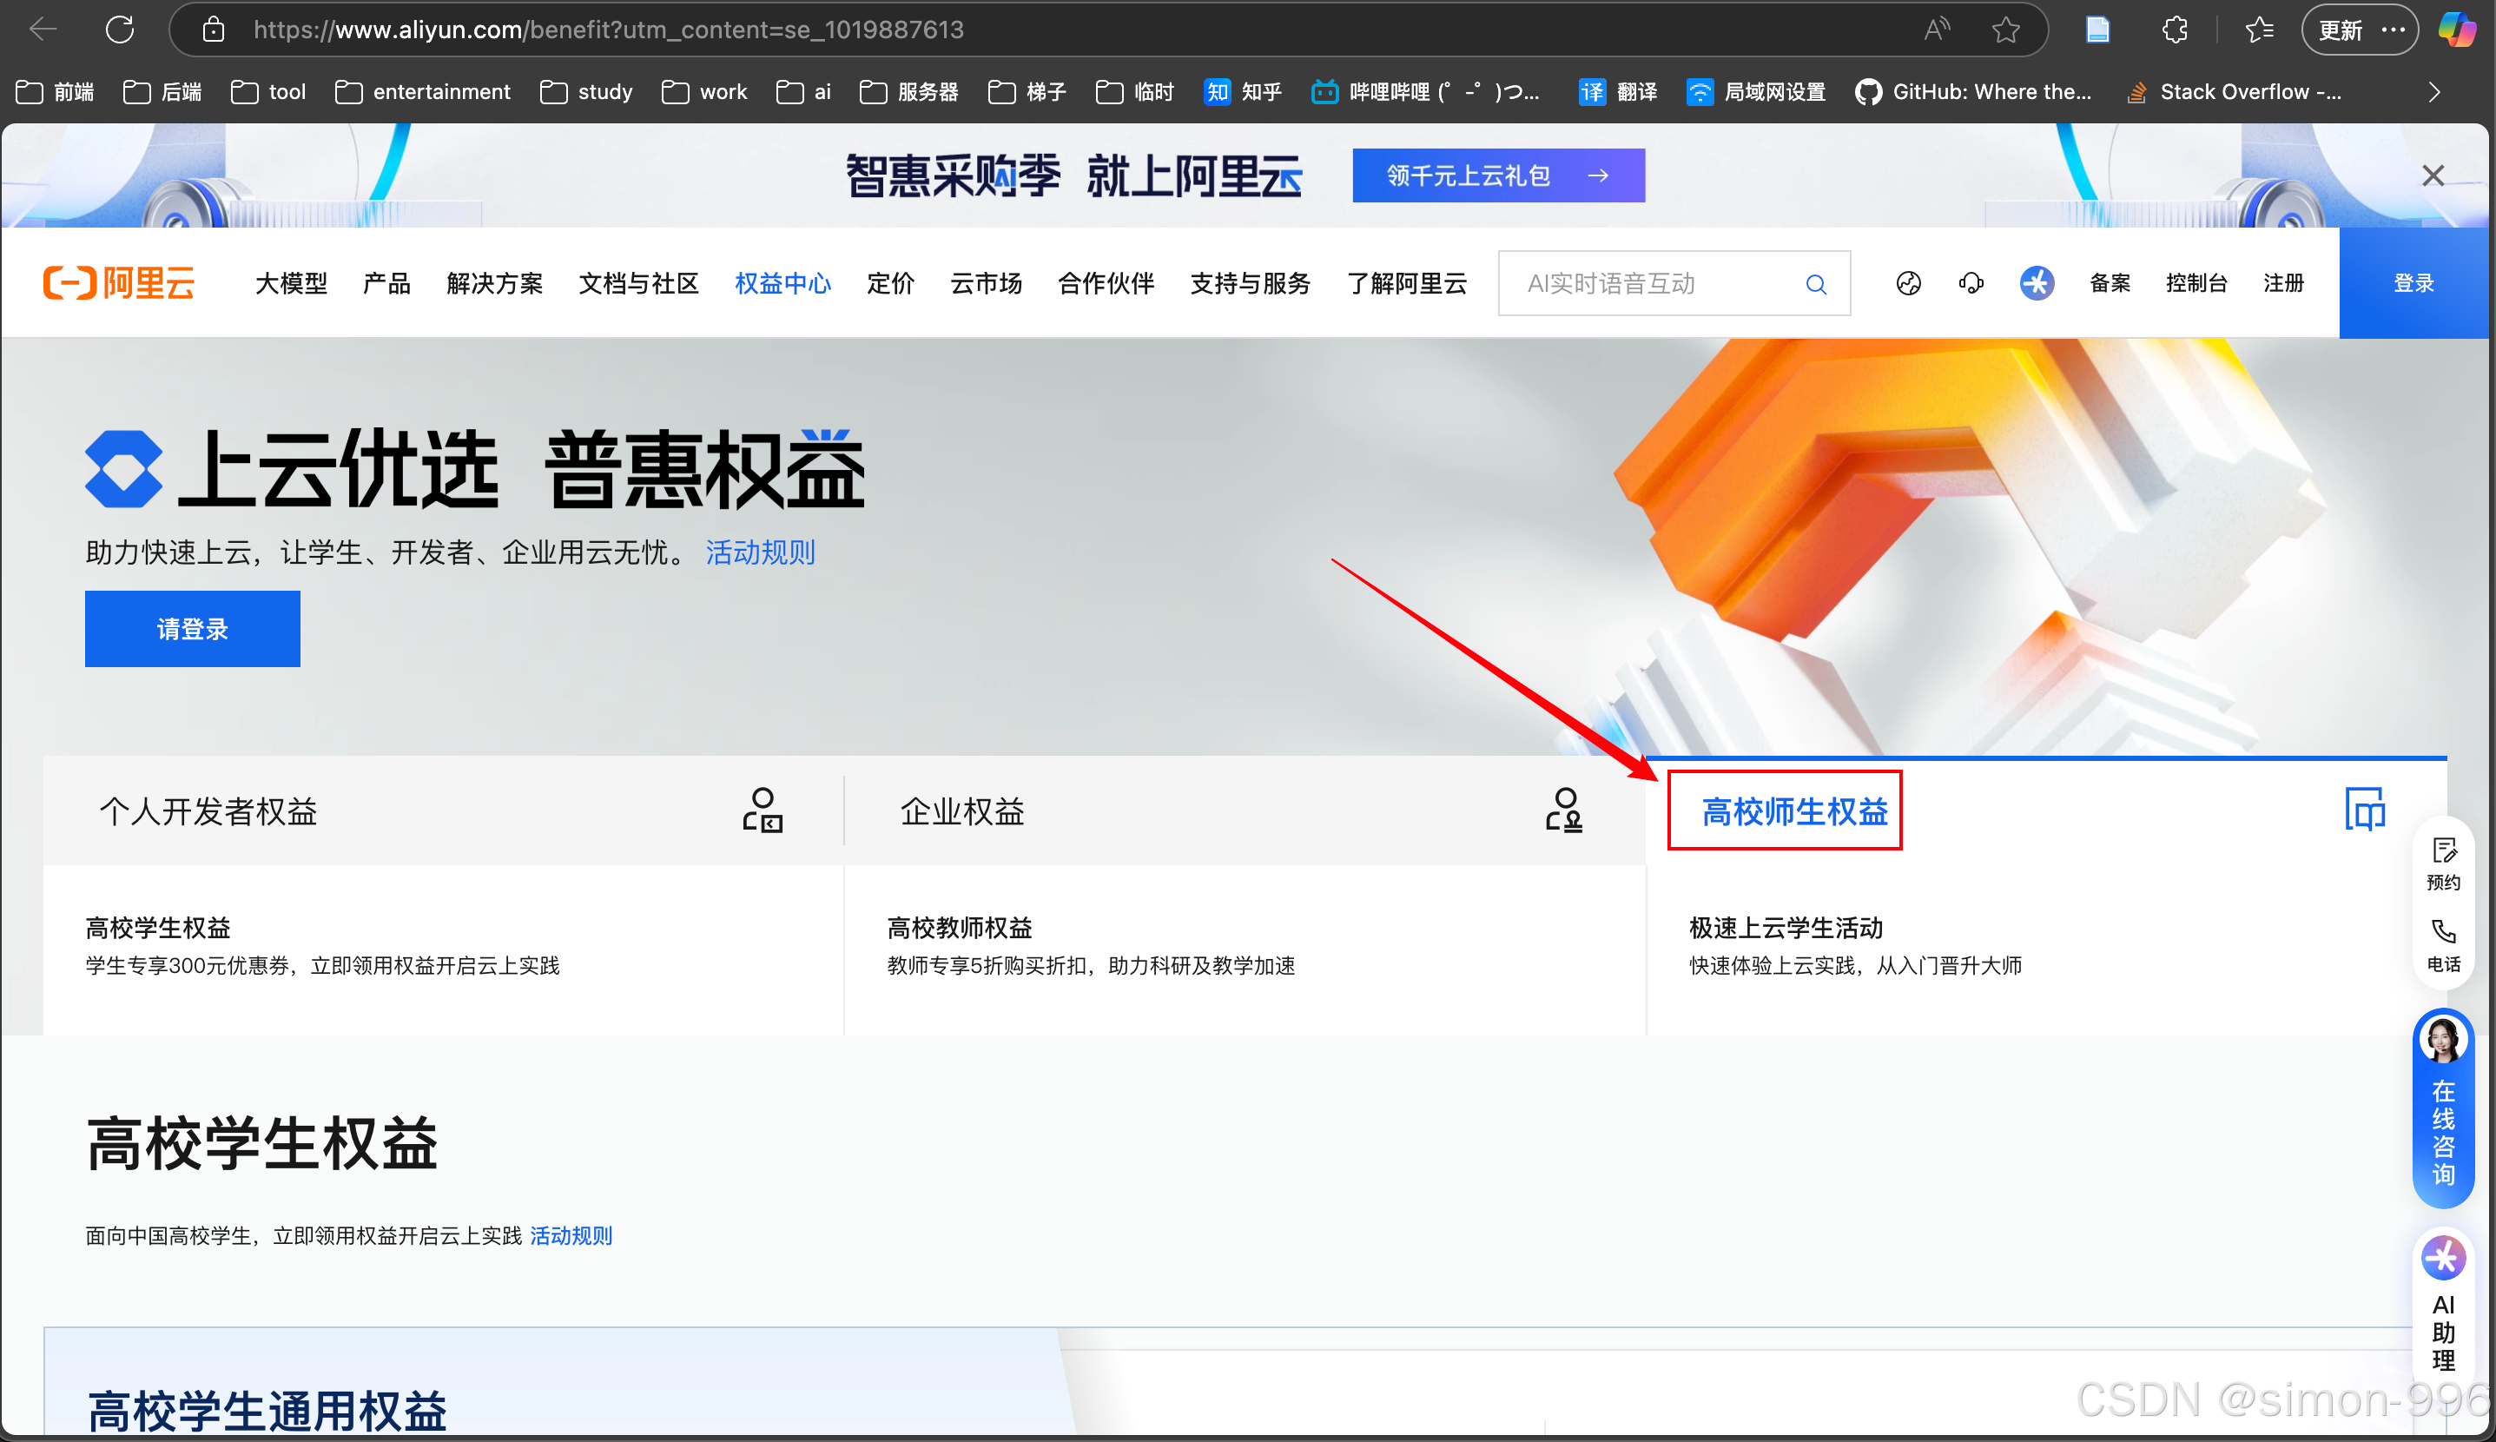Image resolution: width=2496 pixels, height=1442 pixels.
Task: Click the 阿里云 logo
Action: click(x=119, y=283)
